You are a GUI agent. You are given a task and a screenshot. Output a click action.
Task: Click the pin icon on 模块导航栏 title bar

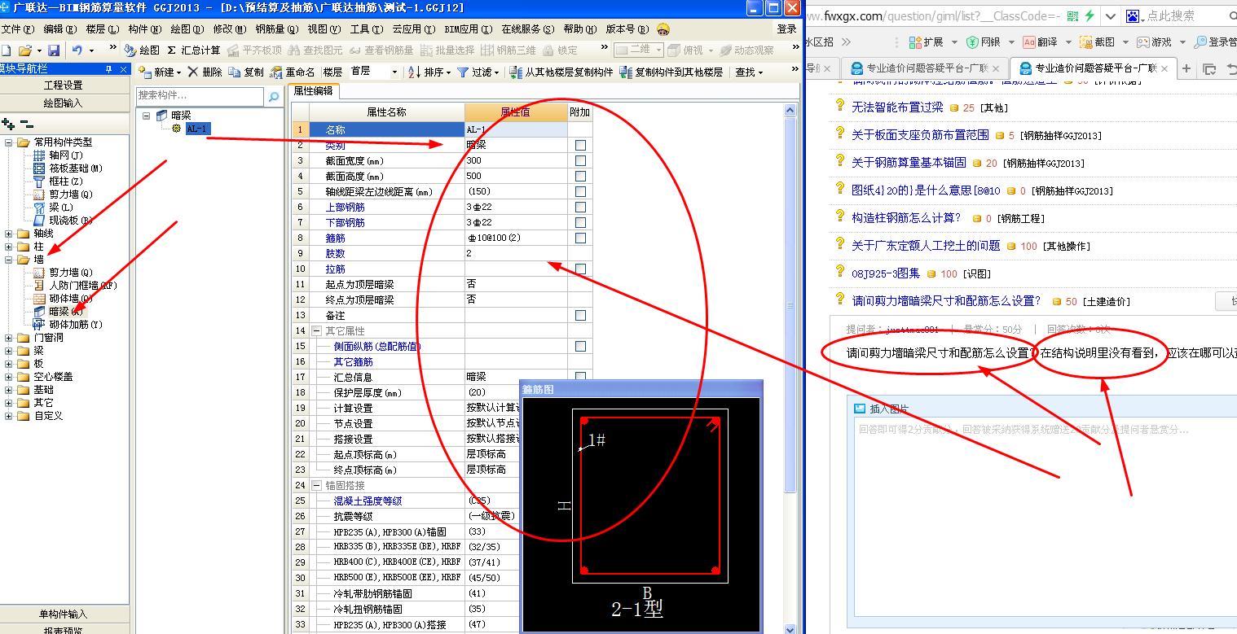[x=108, y=69]
